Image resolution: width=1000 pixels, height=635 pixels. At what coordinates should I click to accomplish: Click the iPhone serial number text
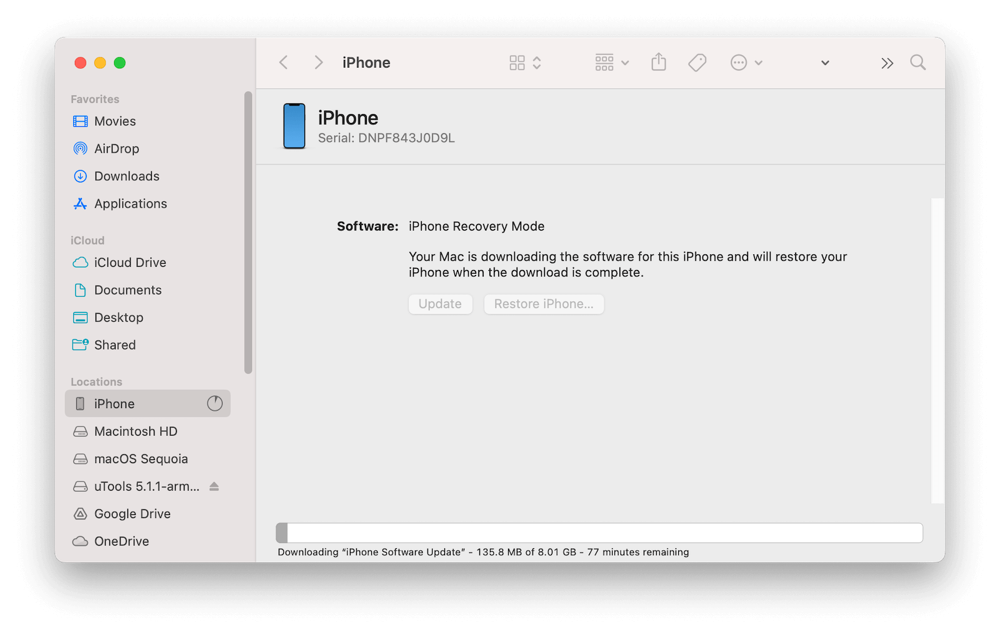pos(386,138)
